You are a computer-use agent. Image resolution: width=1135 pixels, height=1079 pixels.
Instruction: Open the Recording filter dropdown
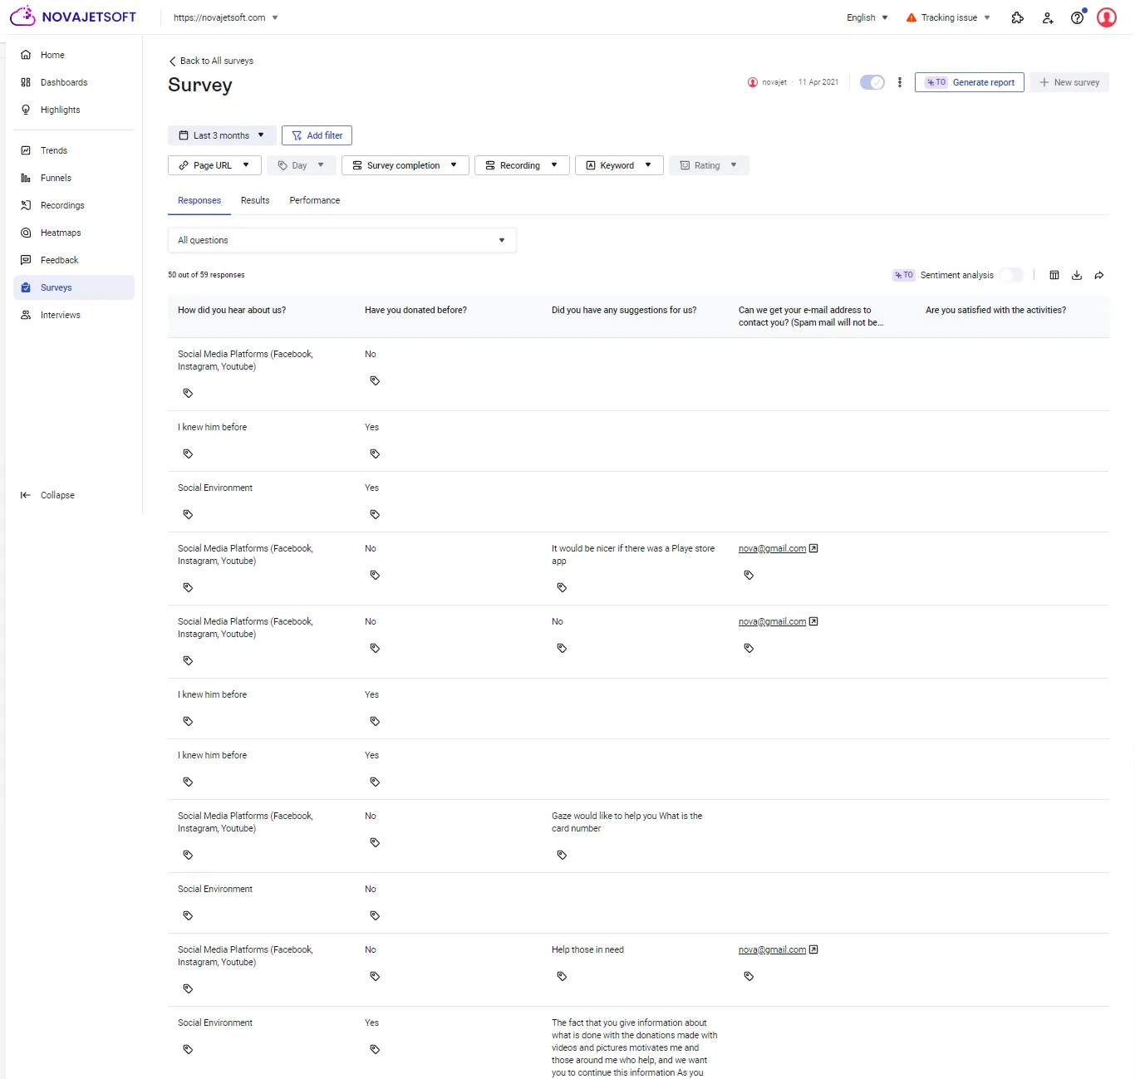[x=522, y=165]
